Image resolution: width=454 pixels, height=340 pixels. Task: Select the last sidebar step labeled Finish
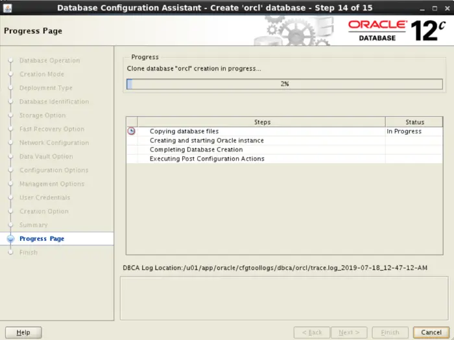point(29,253)
